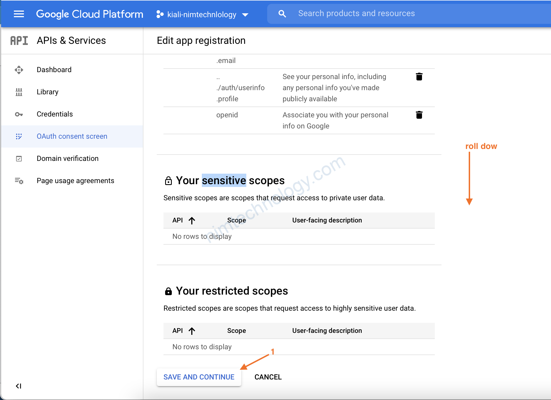Click No rows to display in restricted table
This screenshot has width=551, height=400.
(x=202, y=347)
